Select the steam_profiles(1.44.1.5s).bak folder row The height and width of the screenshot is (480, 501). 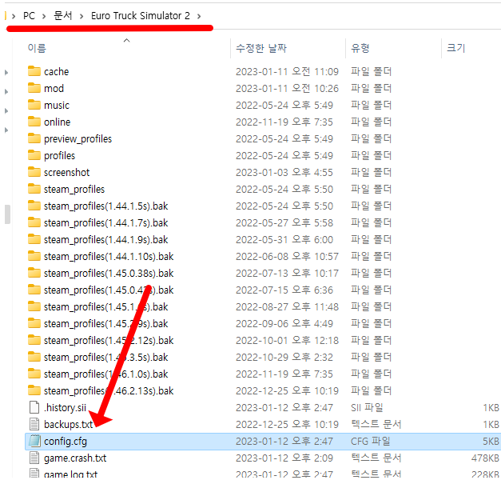[x=105, y=206]
